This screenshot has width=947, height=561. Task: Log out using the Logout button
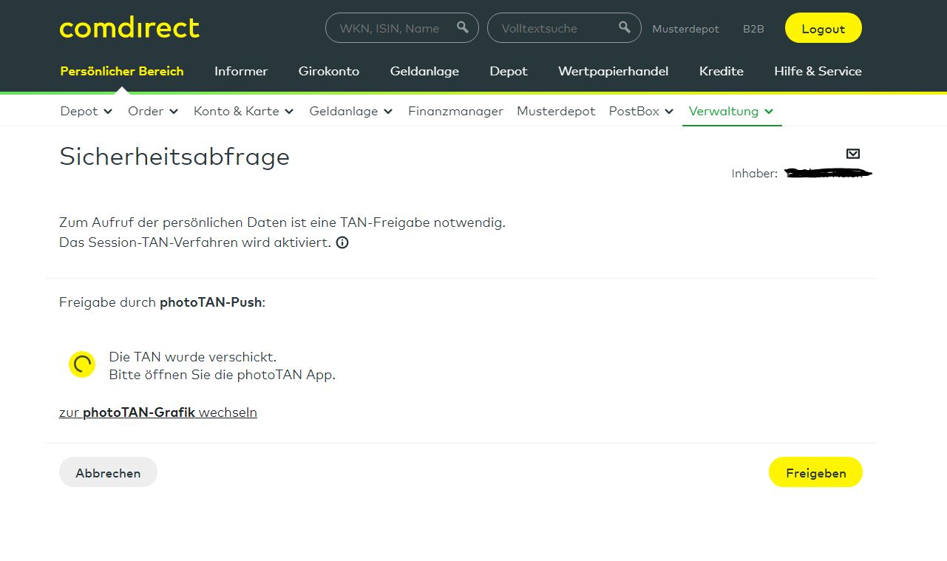[x=823, y=28]
